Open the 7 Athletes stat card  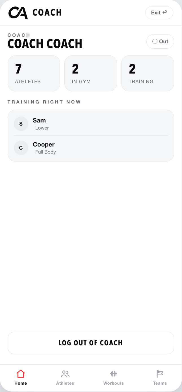pos(34,73)
